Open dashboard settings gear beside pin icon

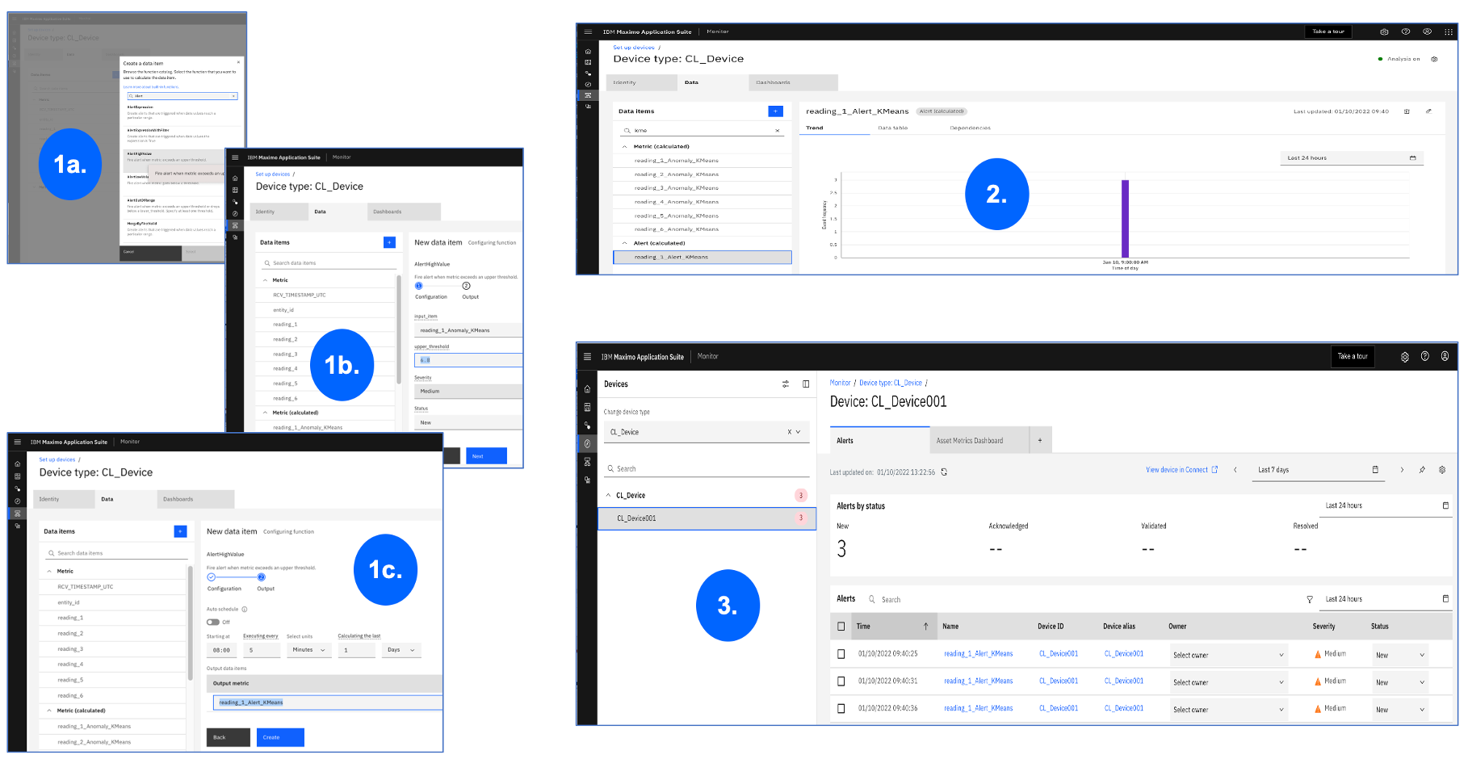[1442, 470]
